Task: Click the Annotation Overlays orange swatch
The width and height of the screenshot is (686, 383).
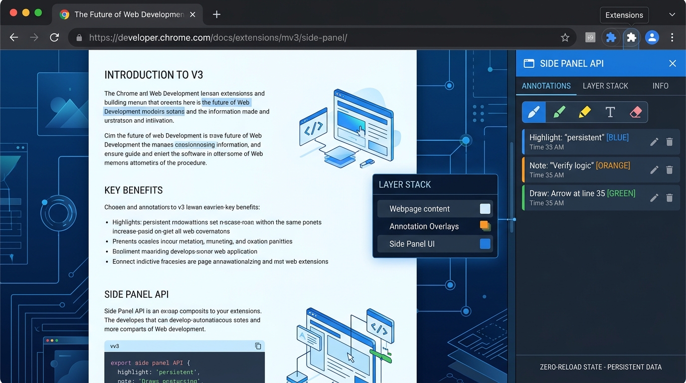Action: point(485,226)
